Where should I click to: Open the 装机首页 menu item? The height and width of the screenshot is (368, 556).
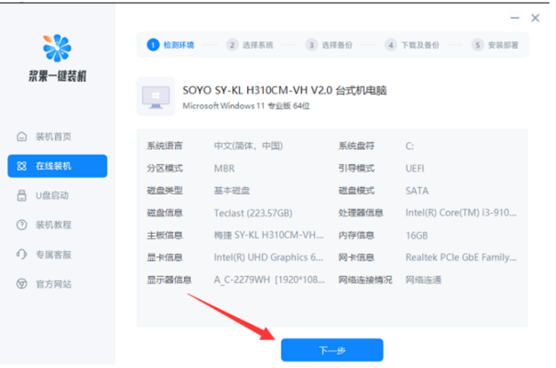(53, 137)
